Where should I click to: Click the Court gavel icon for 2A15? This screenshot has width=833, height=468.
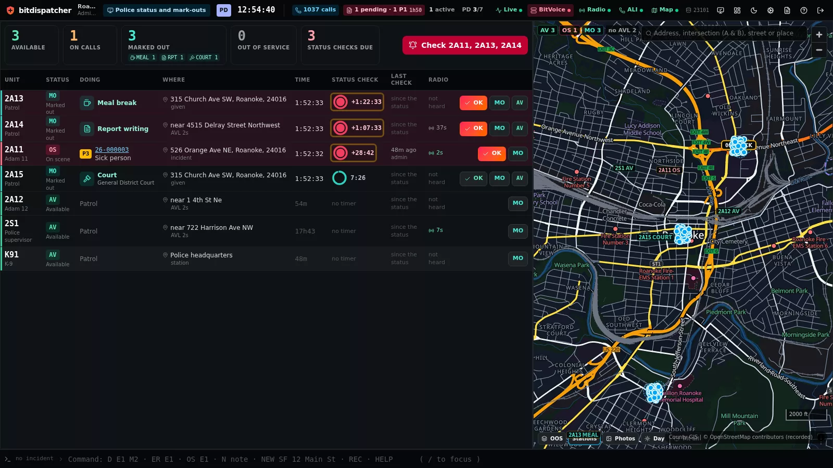tap(87, 178)
